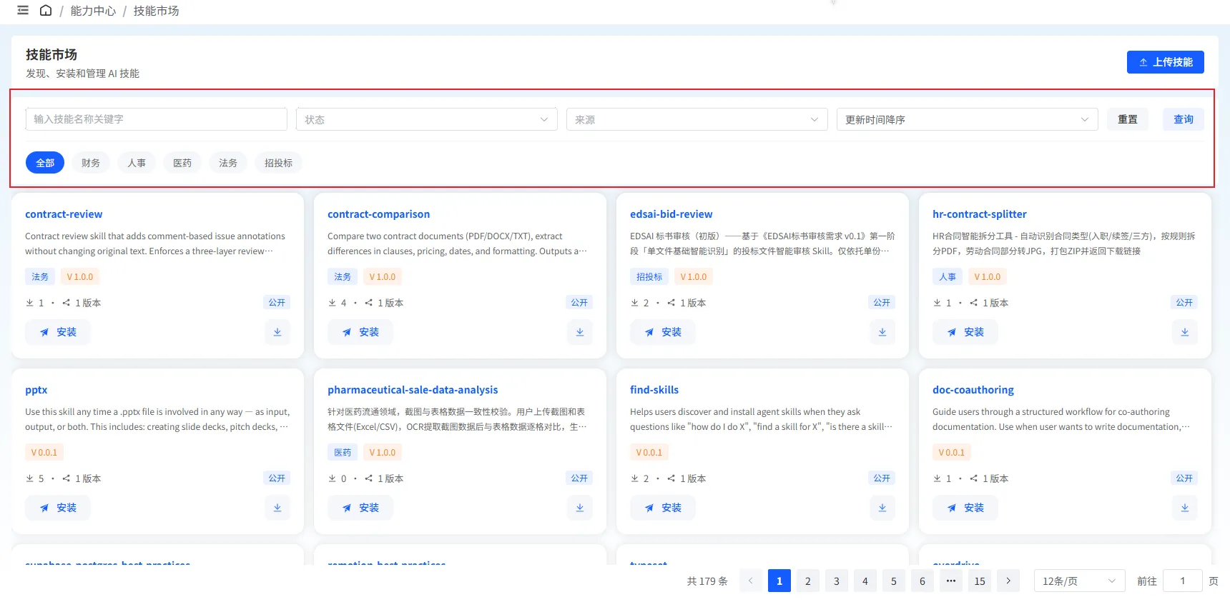1230x602 pixels.
Task: Click the pagination ellipsis jump button
Action: click(951, 581)
